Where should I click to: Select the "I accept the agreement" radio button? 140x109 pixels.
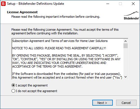(13, 85)
